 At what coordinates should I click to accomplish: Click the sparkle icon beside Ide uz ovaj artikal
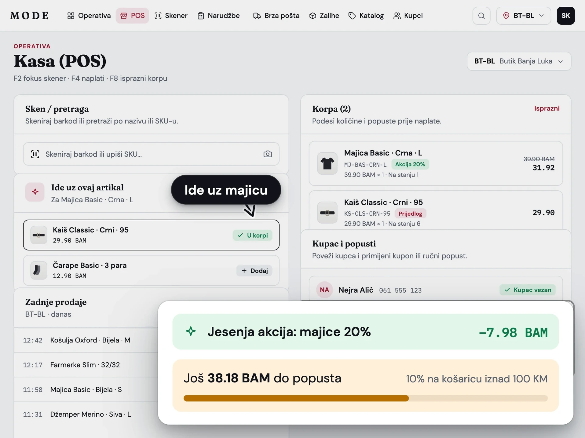35,192
